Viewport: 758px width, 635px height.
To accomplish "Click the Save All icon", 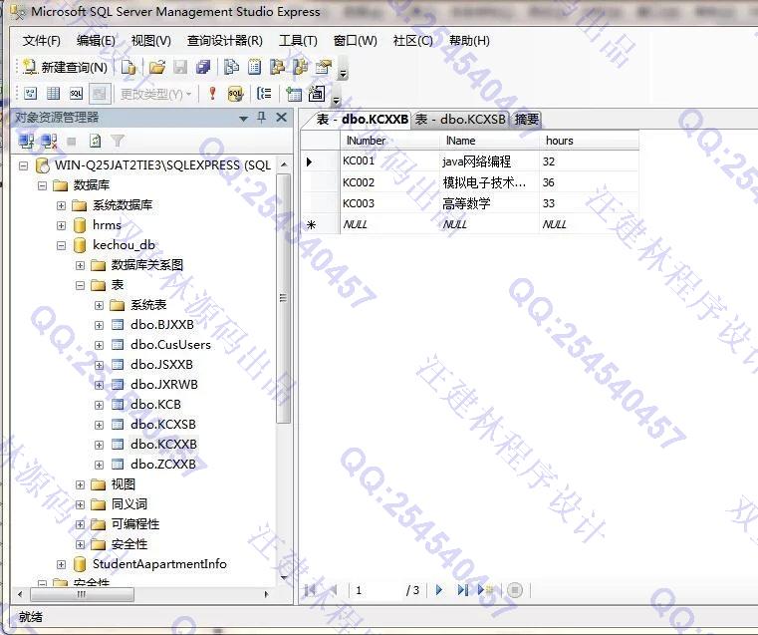I will [x=203, y=67].
